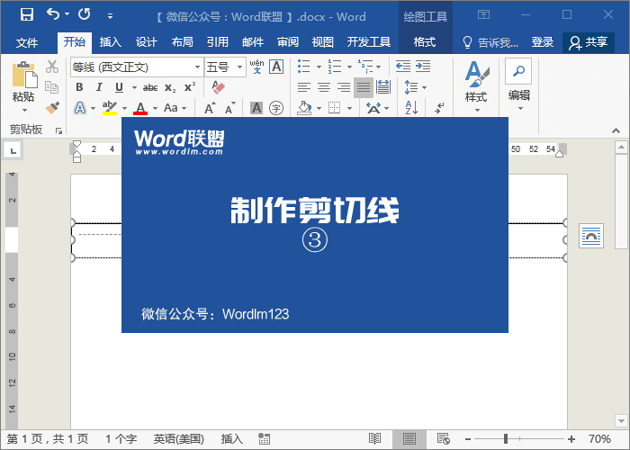Center the text alignment
This screenshot has width=630, height=450.
coord(324,87)
